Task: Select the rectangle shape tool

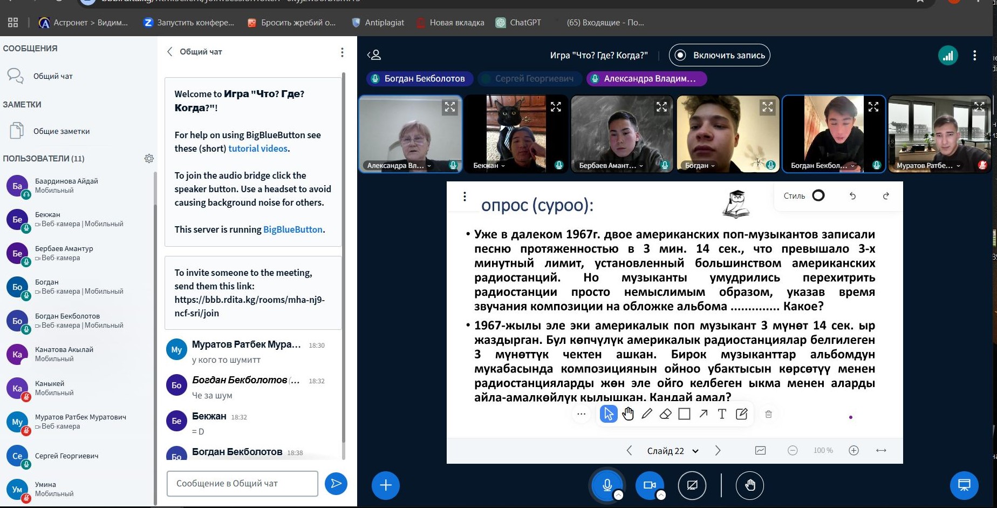Action: point(684,414)
